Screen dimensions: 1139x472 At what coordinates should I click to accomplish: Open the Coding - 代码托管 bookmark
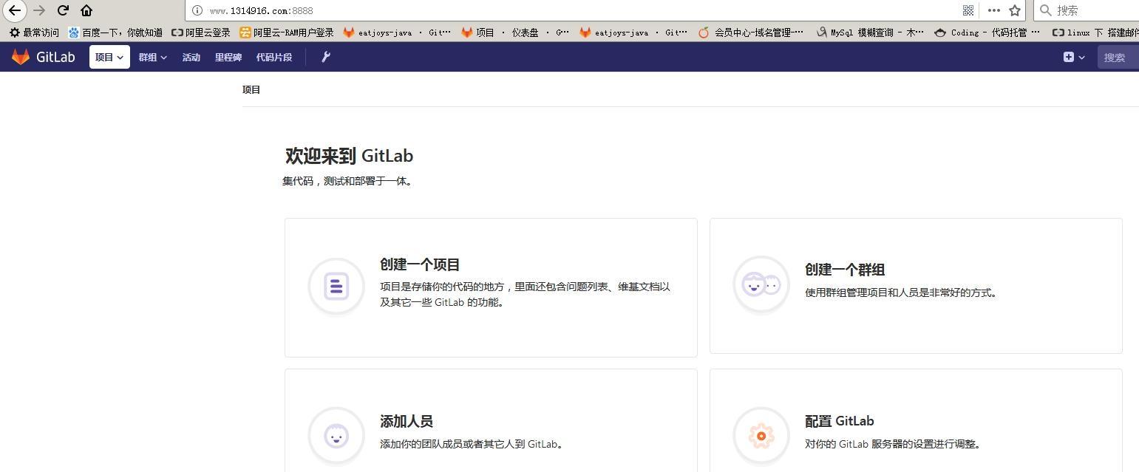pyautogui.click(x=987, y=33)
